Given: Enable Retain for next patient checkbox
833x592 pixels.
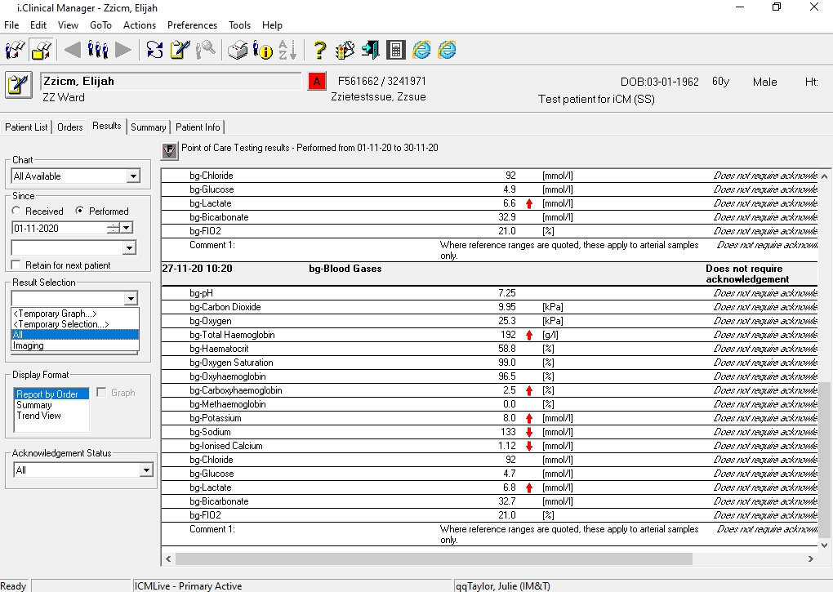Looking at the screenshot, I should point(16,265).
